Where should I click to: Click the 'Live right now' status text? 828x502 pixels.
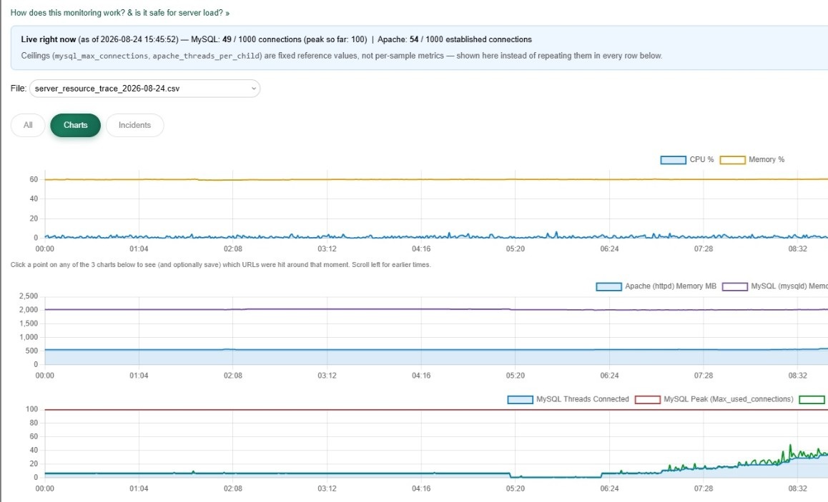tap(49, 39)
